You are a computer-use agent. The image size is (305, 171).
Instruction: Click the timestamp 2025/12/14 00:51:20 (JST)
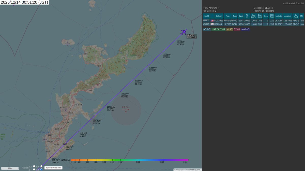click(24, 2)
